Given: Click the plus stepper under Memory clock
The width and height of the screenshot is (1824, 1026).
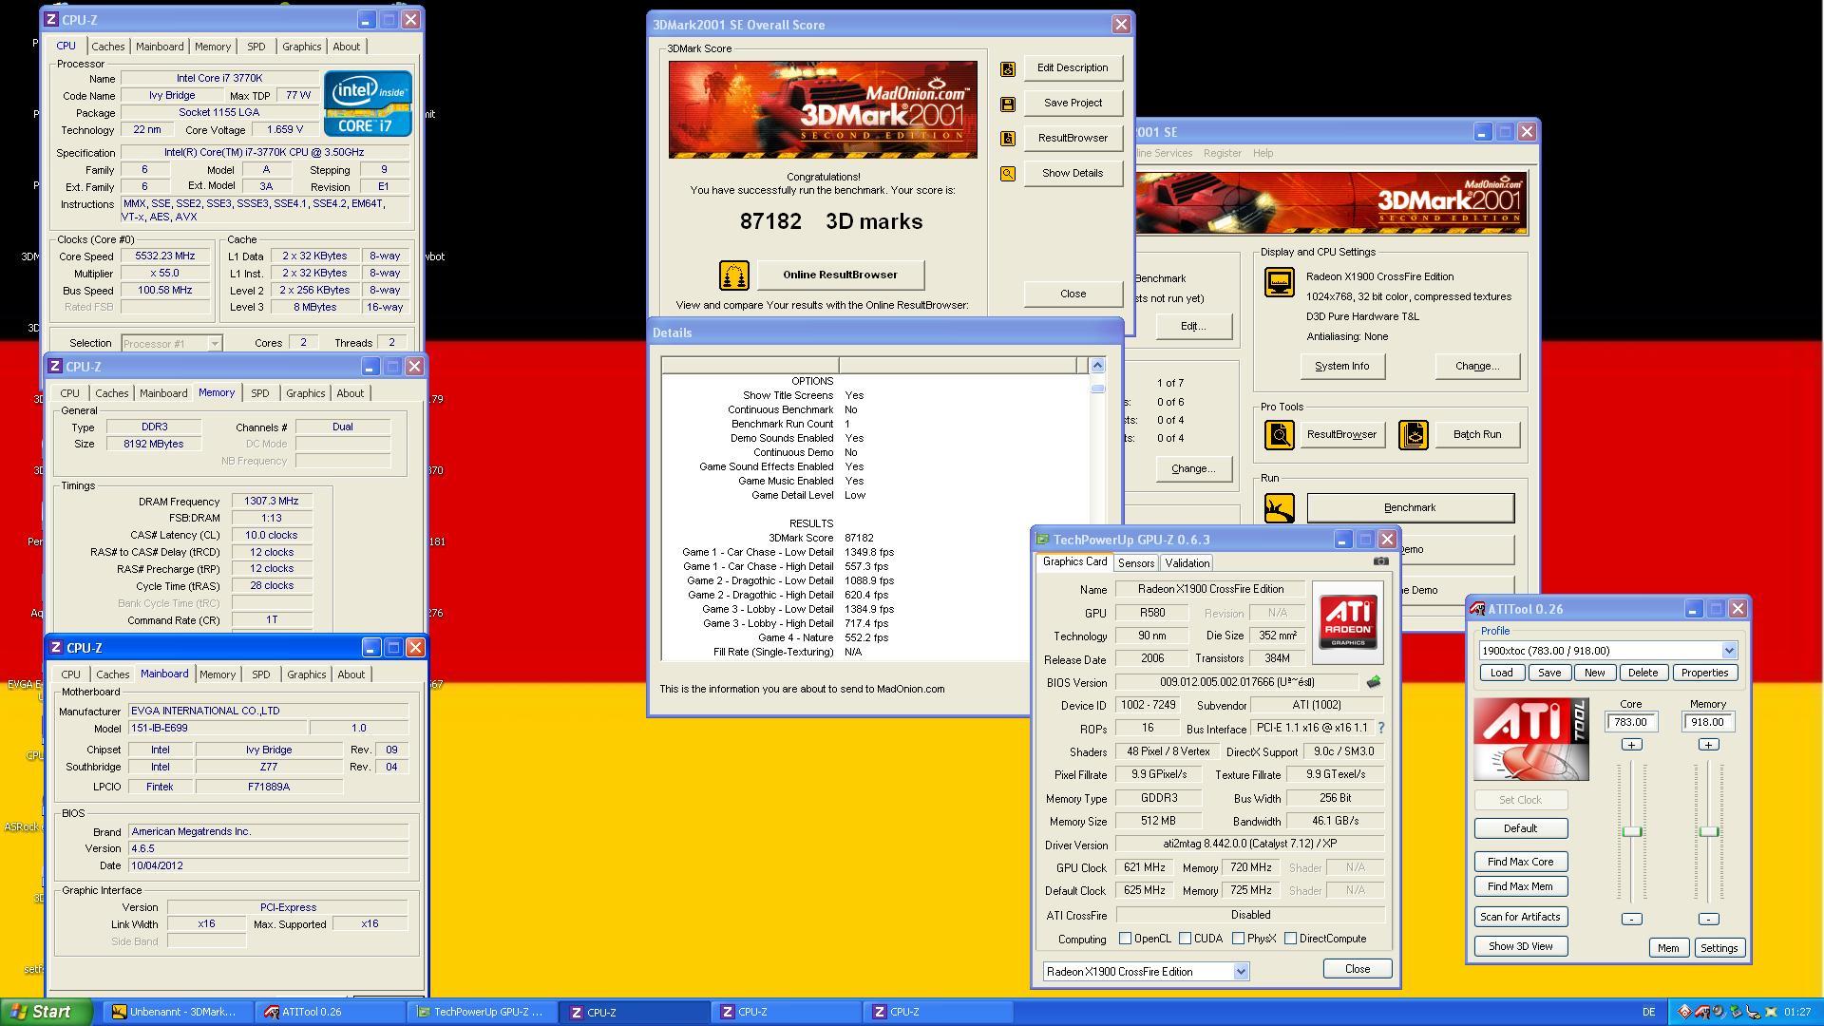Looking at the screenshot, I should [1708, 745].
